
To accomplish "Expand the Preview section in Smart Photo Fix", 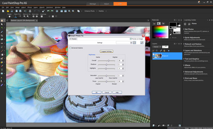I will click(x=73, y=39).
